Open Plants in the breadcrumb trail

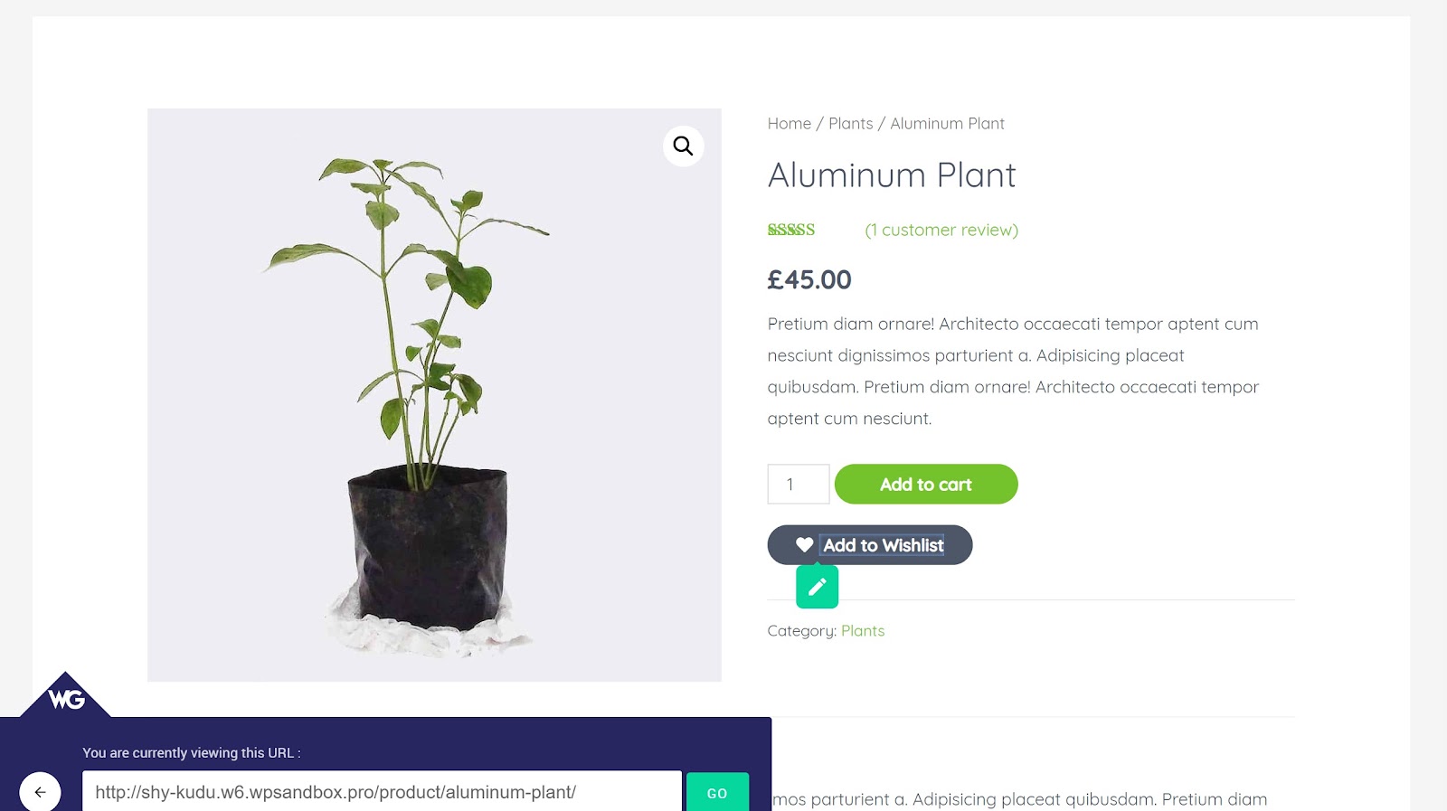tap(851, 124)
